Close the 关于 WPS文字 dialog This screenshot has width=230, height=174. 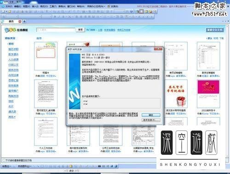click(158, 49)
